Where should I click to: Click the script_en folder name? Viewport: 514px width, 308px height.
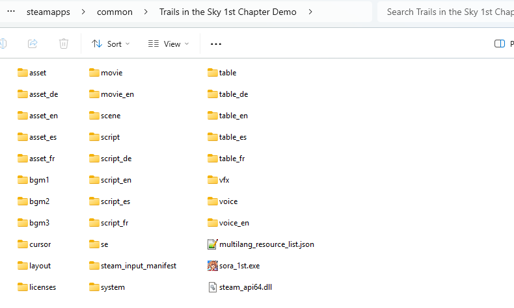116,181
